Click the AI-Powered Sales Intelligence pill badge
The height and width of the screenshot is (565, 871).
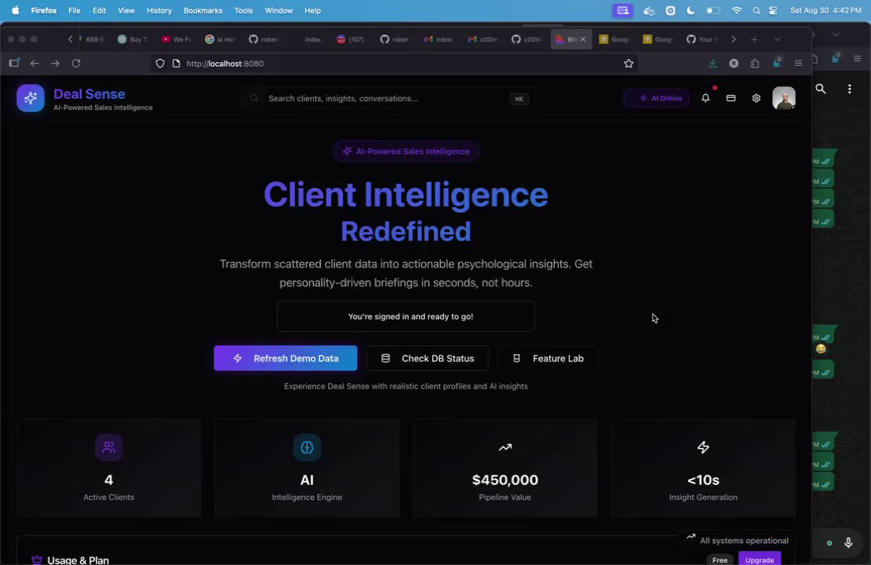[406, 151]
